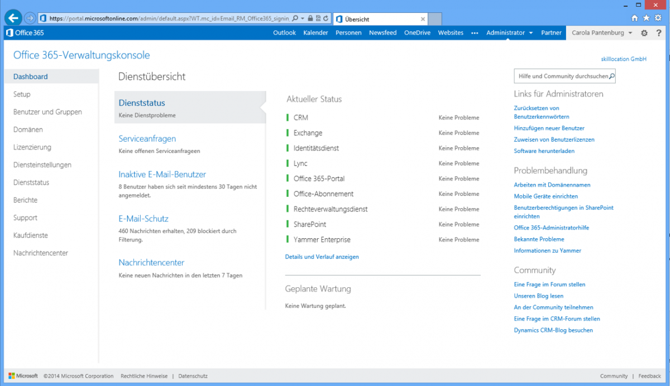Open Support in left sidebar
The width and height of the screenshot is (670, 386).
click(25, 218)
